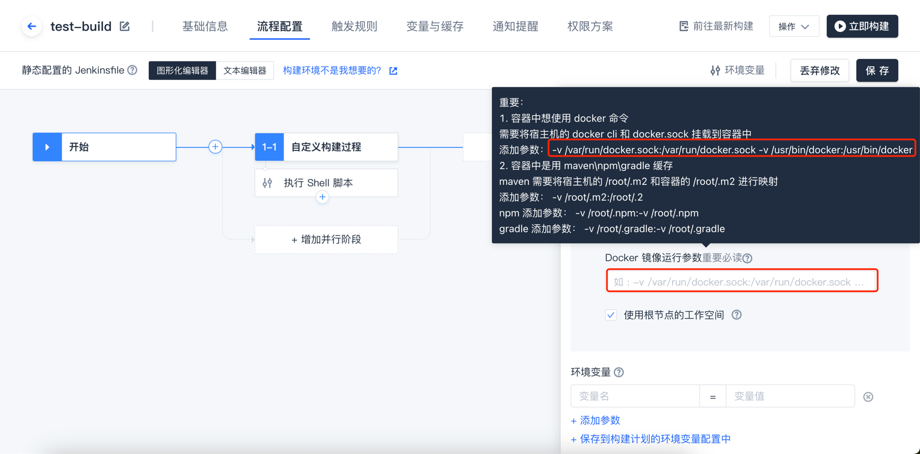Screen dimensions: 920x454
Task: Click the back arrow icon
Action: click(32, 26)
